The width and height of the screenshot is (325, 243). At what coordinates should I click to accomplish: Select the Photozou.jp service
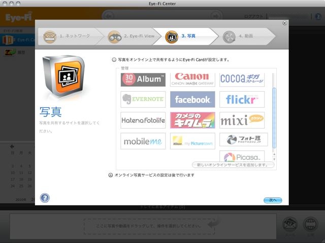[x=244, y=140]
